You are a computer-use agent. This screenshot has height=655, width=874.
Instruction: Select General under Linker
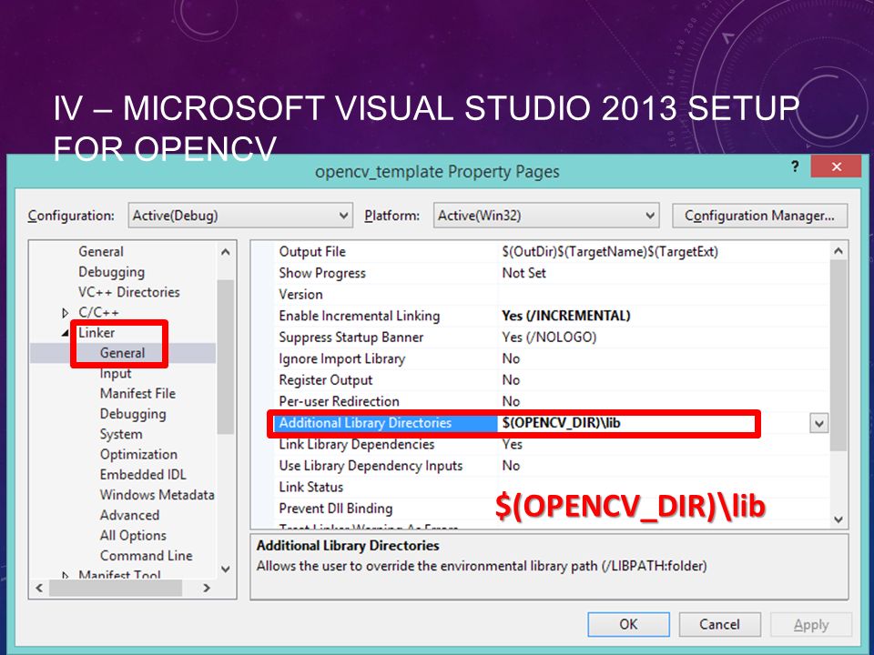(x=122, y=353)
